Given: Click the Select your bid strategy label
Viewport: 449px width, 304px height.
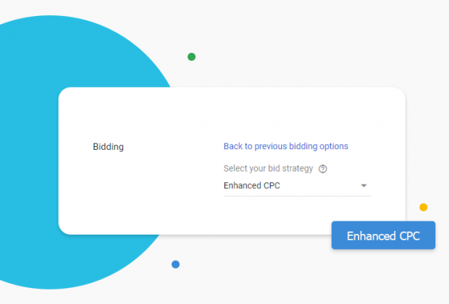Looking at the screenshot, I should tap(268, 169).
